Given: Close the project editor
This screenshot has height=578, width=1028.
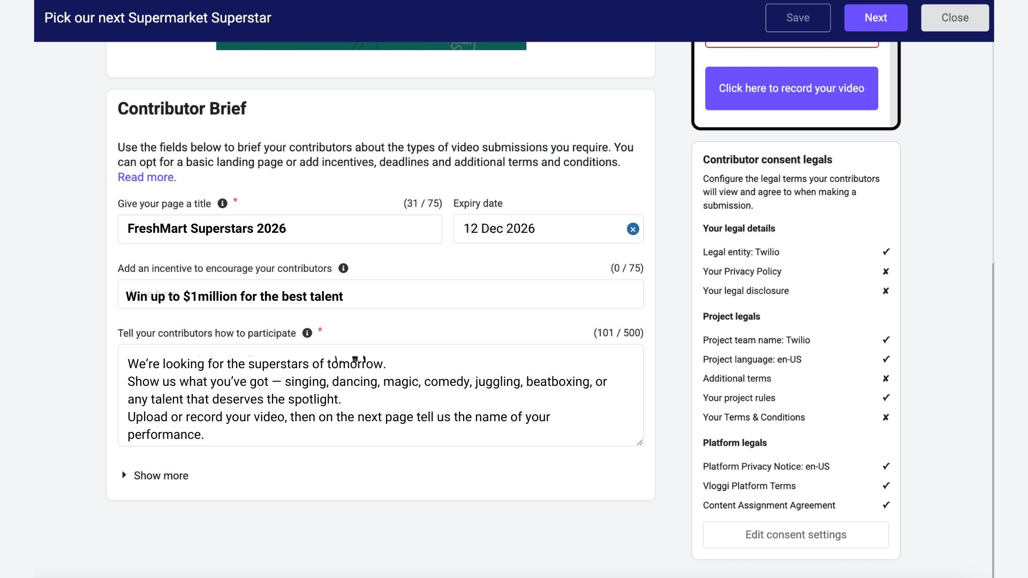Looking at the screenshot, I should coord(955,18).
